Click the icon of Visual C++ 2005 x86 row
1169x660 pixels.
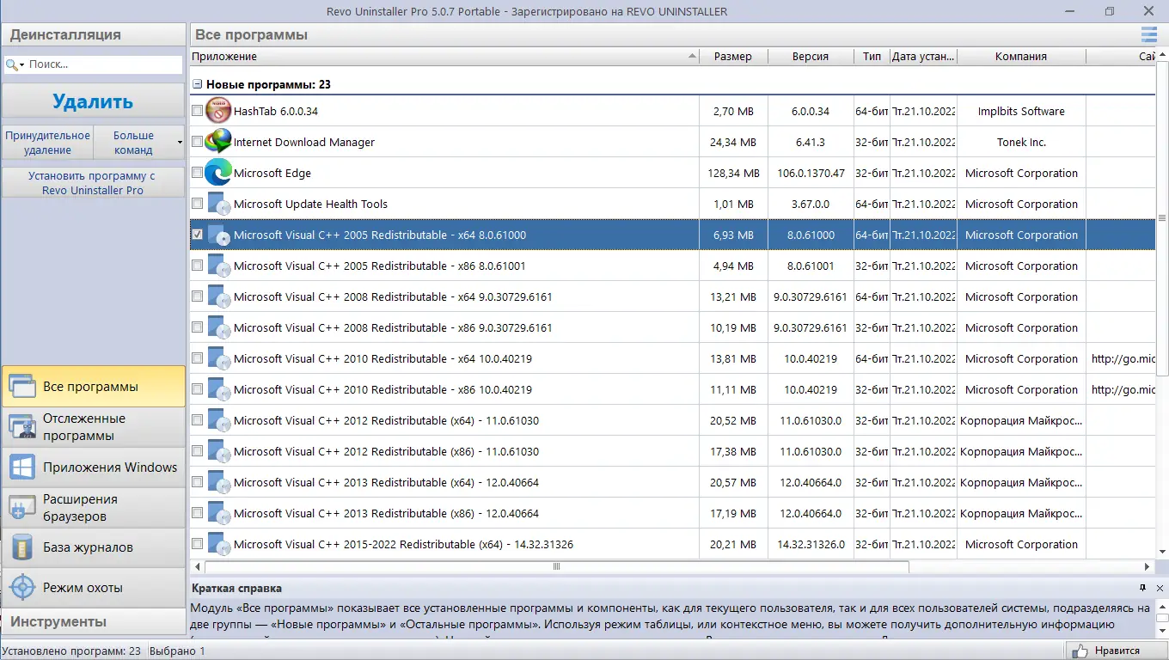point(219,266)
